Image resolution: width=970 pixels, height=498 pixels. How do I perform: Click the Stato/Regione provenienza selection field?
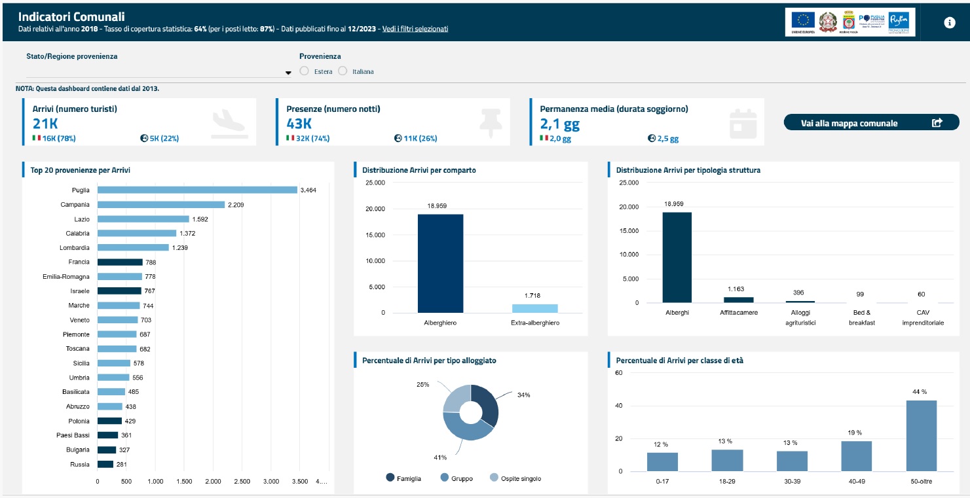(x=154, y=71)
